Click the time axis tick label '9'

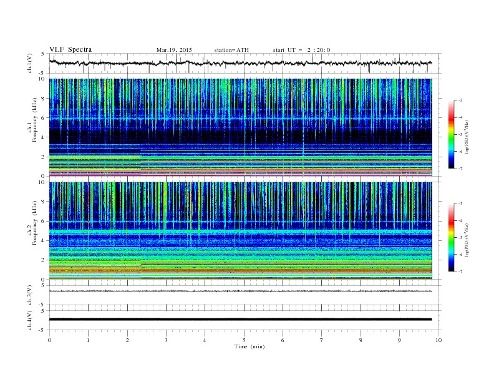[399, 340]
